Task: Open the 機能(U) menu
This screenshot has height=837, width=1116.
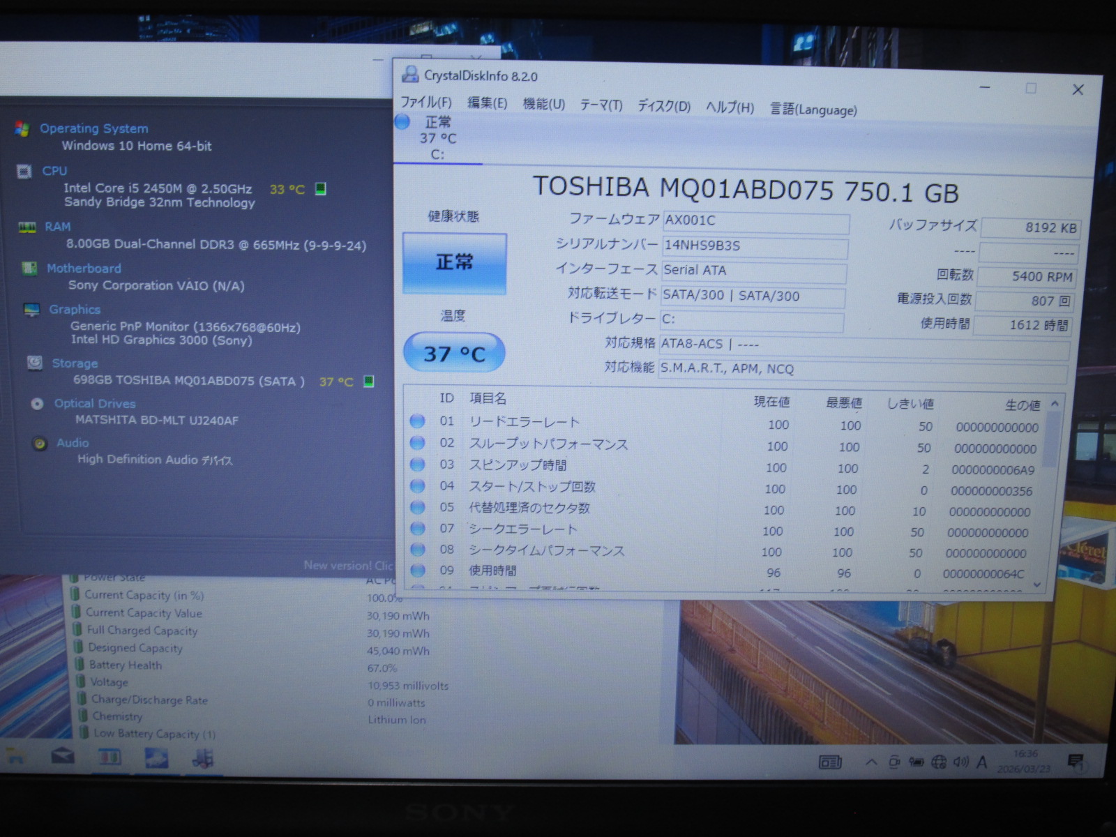Action: pyautogui.click(x=543, y=105)
